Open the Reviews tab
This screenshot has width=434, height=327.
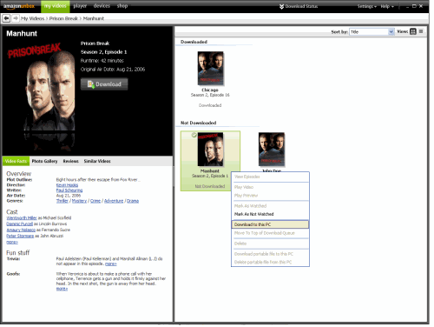click(71, 161)
